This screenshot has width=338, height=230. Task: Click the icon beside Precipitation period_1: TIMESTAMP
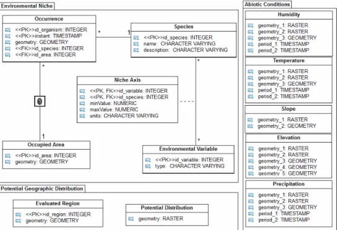pyautogui.click(x=251, y=214)
